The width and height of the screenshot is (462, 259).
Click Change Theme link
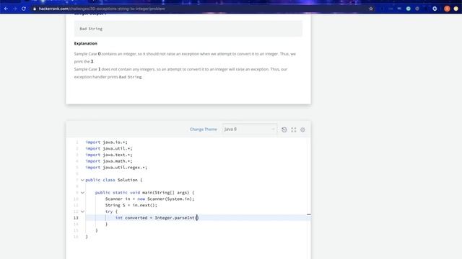point(204,129)
